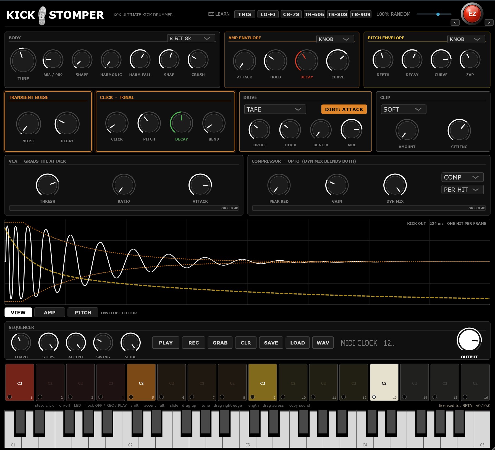Screen dimensions: 495x450
Task: Open the MIDI CLOCK selector
Action: (x=368, y=343)
